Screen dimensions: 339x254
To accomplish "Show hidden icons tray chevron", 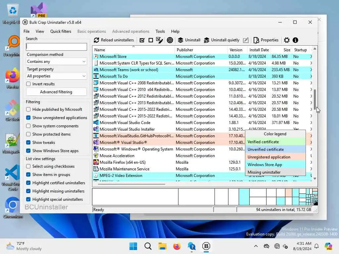I will point(256,246).
